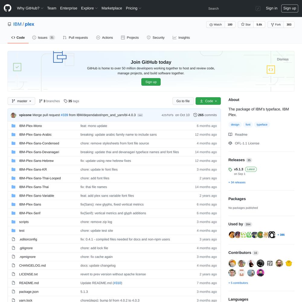Image resolution: width=302 pixels, height=302 pixels.
Task: Open the Why GitHub? dropdown menu
Action: click(x=30, y=8)
